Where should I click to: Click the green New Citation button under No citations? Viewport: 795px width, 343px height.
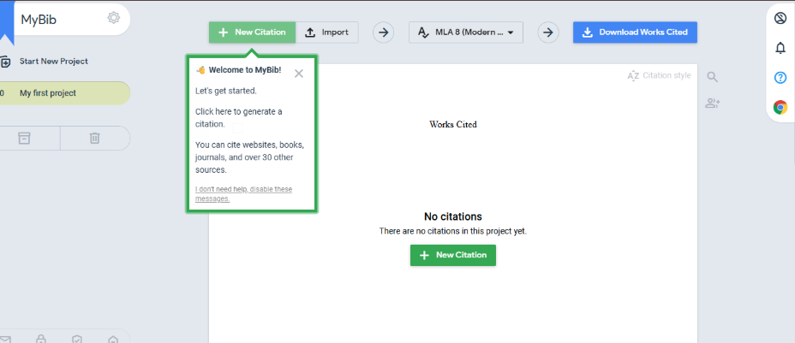click(453, 255)
